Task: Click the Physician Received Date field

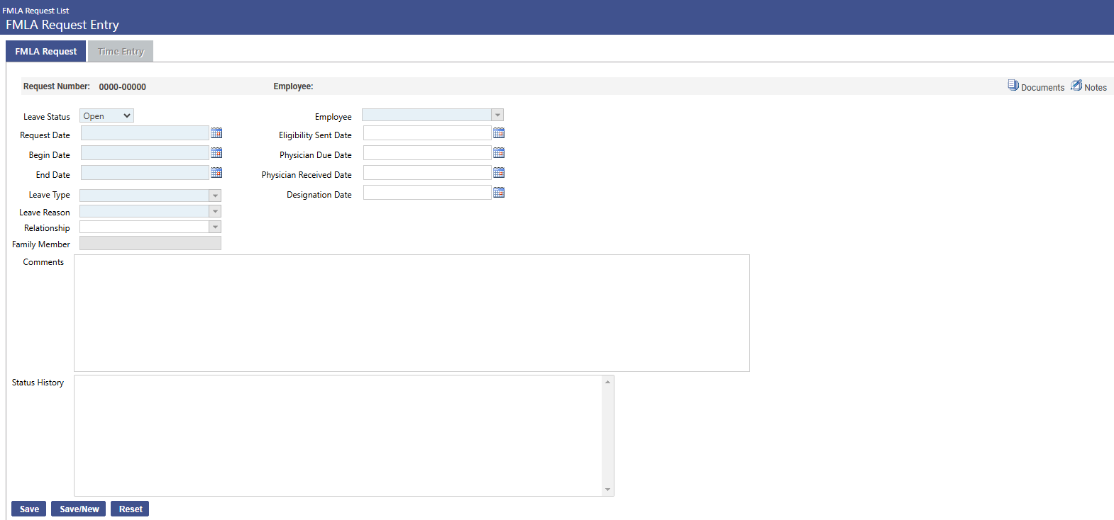Action: click(427, 173)
